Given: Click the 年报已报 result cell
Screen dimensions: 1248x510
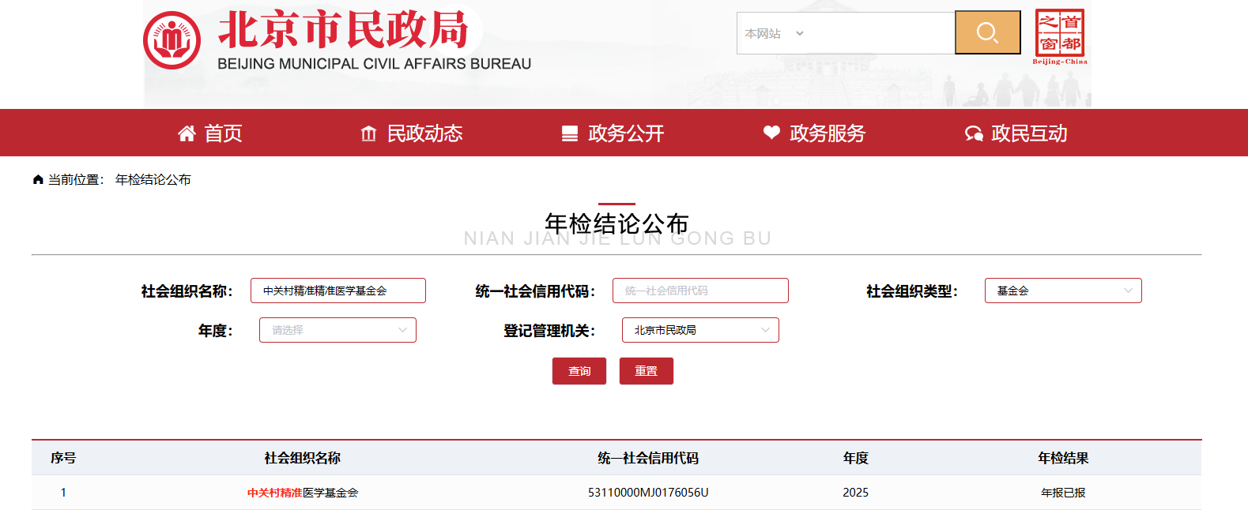Looking at the screenshot, I should (x=1063, y=493).
